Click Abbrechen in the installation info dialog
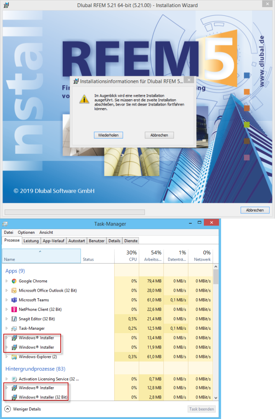The height and width of the screenshot is (419, 275). pos(159,135)
